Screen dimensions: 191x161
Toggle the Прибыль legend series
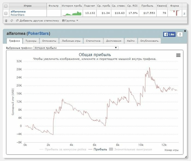coord(98,149)
